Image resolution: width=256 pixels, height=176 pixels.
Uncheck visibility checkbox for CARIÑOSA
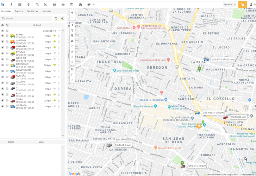[3, 42]
